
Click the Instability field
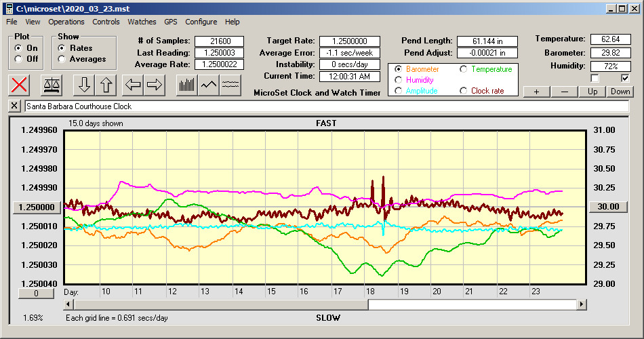click(350, 64)
